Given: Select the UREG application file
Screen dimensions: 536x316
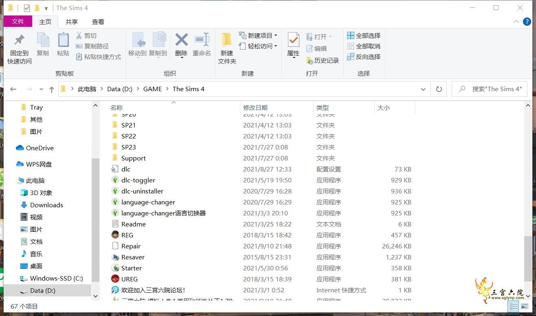Looking at the screenshot, I should point(130,279).
